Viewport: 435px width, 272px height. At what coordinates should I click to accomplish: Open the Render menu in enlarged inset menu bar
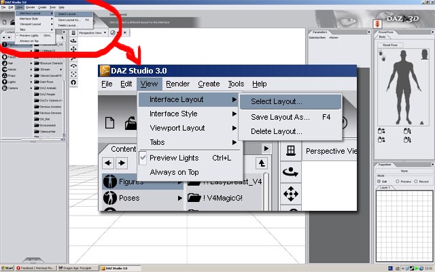coord(177,84)
